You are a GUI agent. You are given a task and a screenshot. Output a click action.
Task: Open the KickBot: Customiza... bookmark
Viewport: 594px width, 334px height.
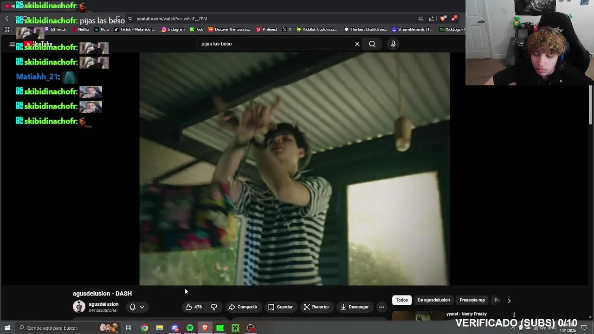point(316,29)
